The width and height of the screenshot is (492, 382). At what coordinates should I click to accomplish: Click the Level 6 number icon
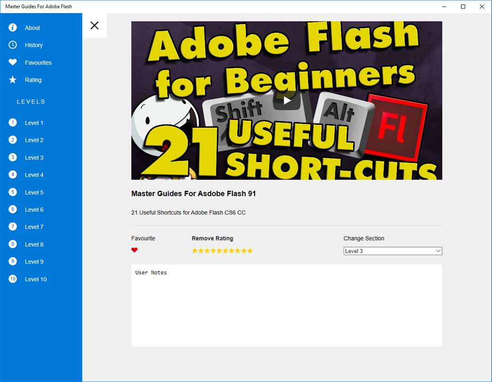pos(13,209)
